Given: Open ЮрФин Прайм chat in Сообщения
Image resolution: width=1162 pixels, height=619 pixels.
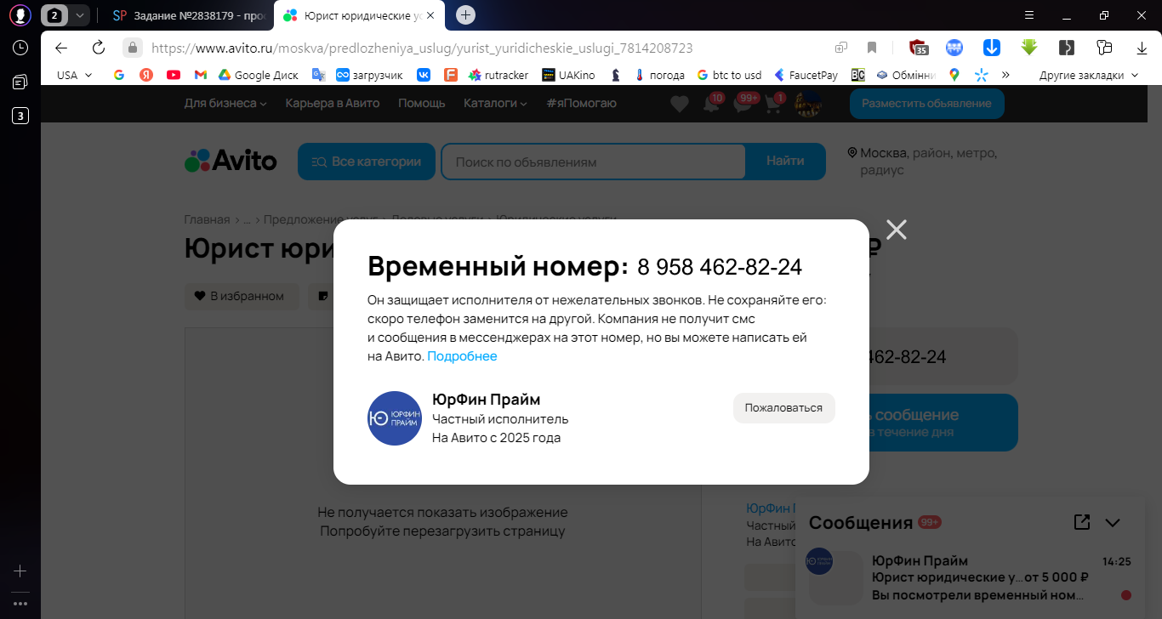Looking at the screenshot, I should (970, 578).
